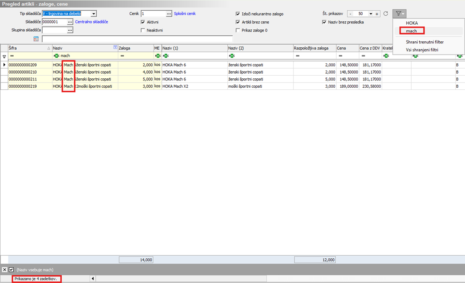This screenshot has width=465, height=283.
Task: Expand the Št. prikazov value dropdown
Action: click(371, 14)
